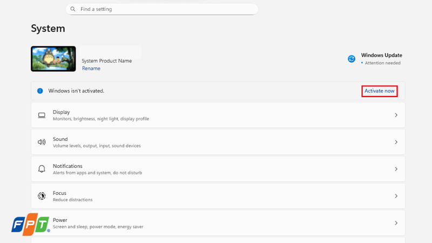Open the Power settings row
Screen dimensions: 432x243
218,223
